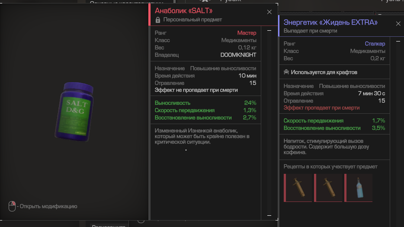Close the Энергетик «Жидень EXTRA» panel
The width and height of the screenshot is (404, 227).
point(398,24)
